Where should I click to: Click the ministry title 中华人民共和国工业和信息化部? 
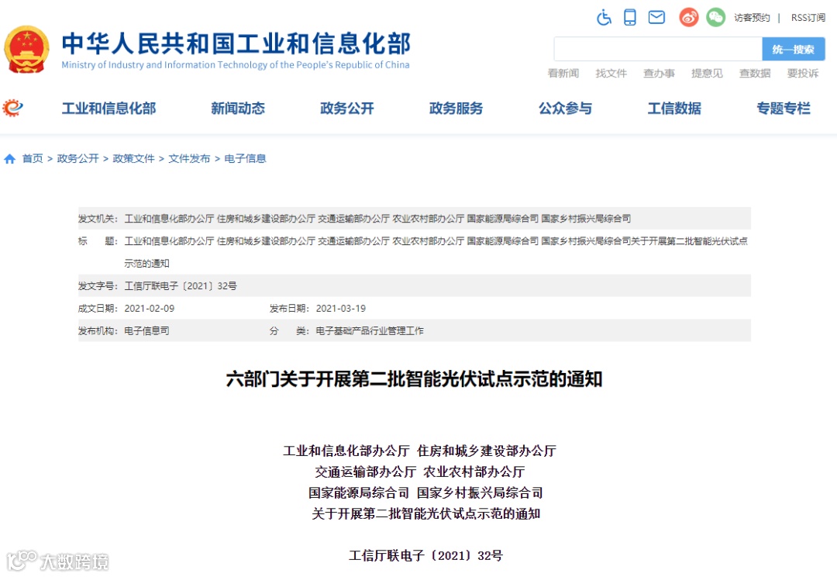[236, 43]
